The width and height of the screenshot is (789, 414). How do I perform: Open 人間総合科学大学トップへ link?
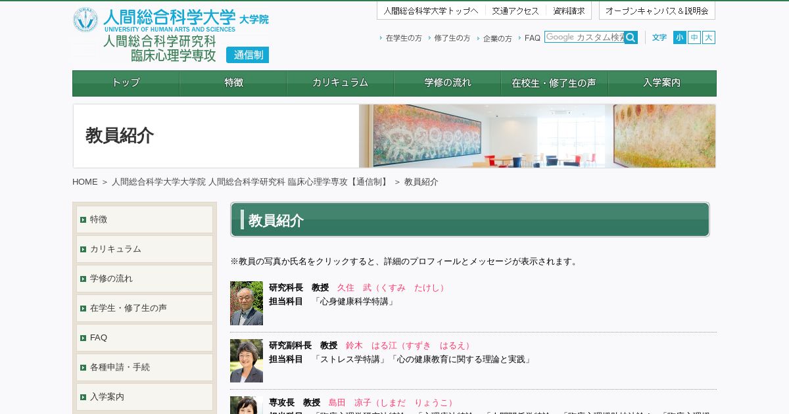431,11
